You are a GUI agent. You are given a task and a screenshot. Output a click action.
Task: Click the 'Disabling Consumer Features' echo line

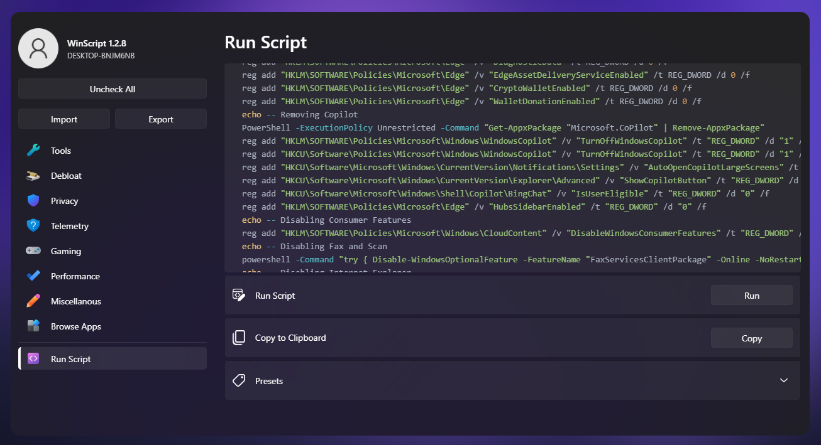(326, 220)
